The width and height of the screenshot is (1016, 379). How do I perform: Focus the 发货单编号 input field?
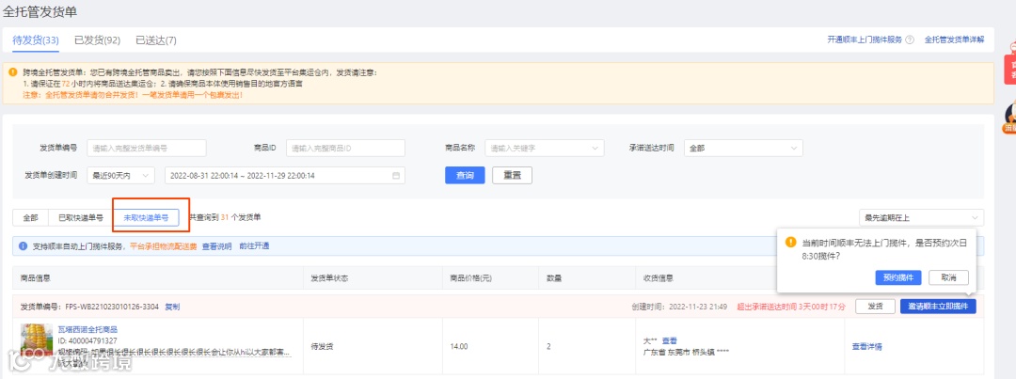pos(147,148)
